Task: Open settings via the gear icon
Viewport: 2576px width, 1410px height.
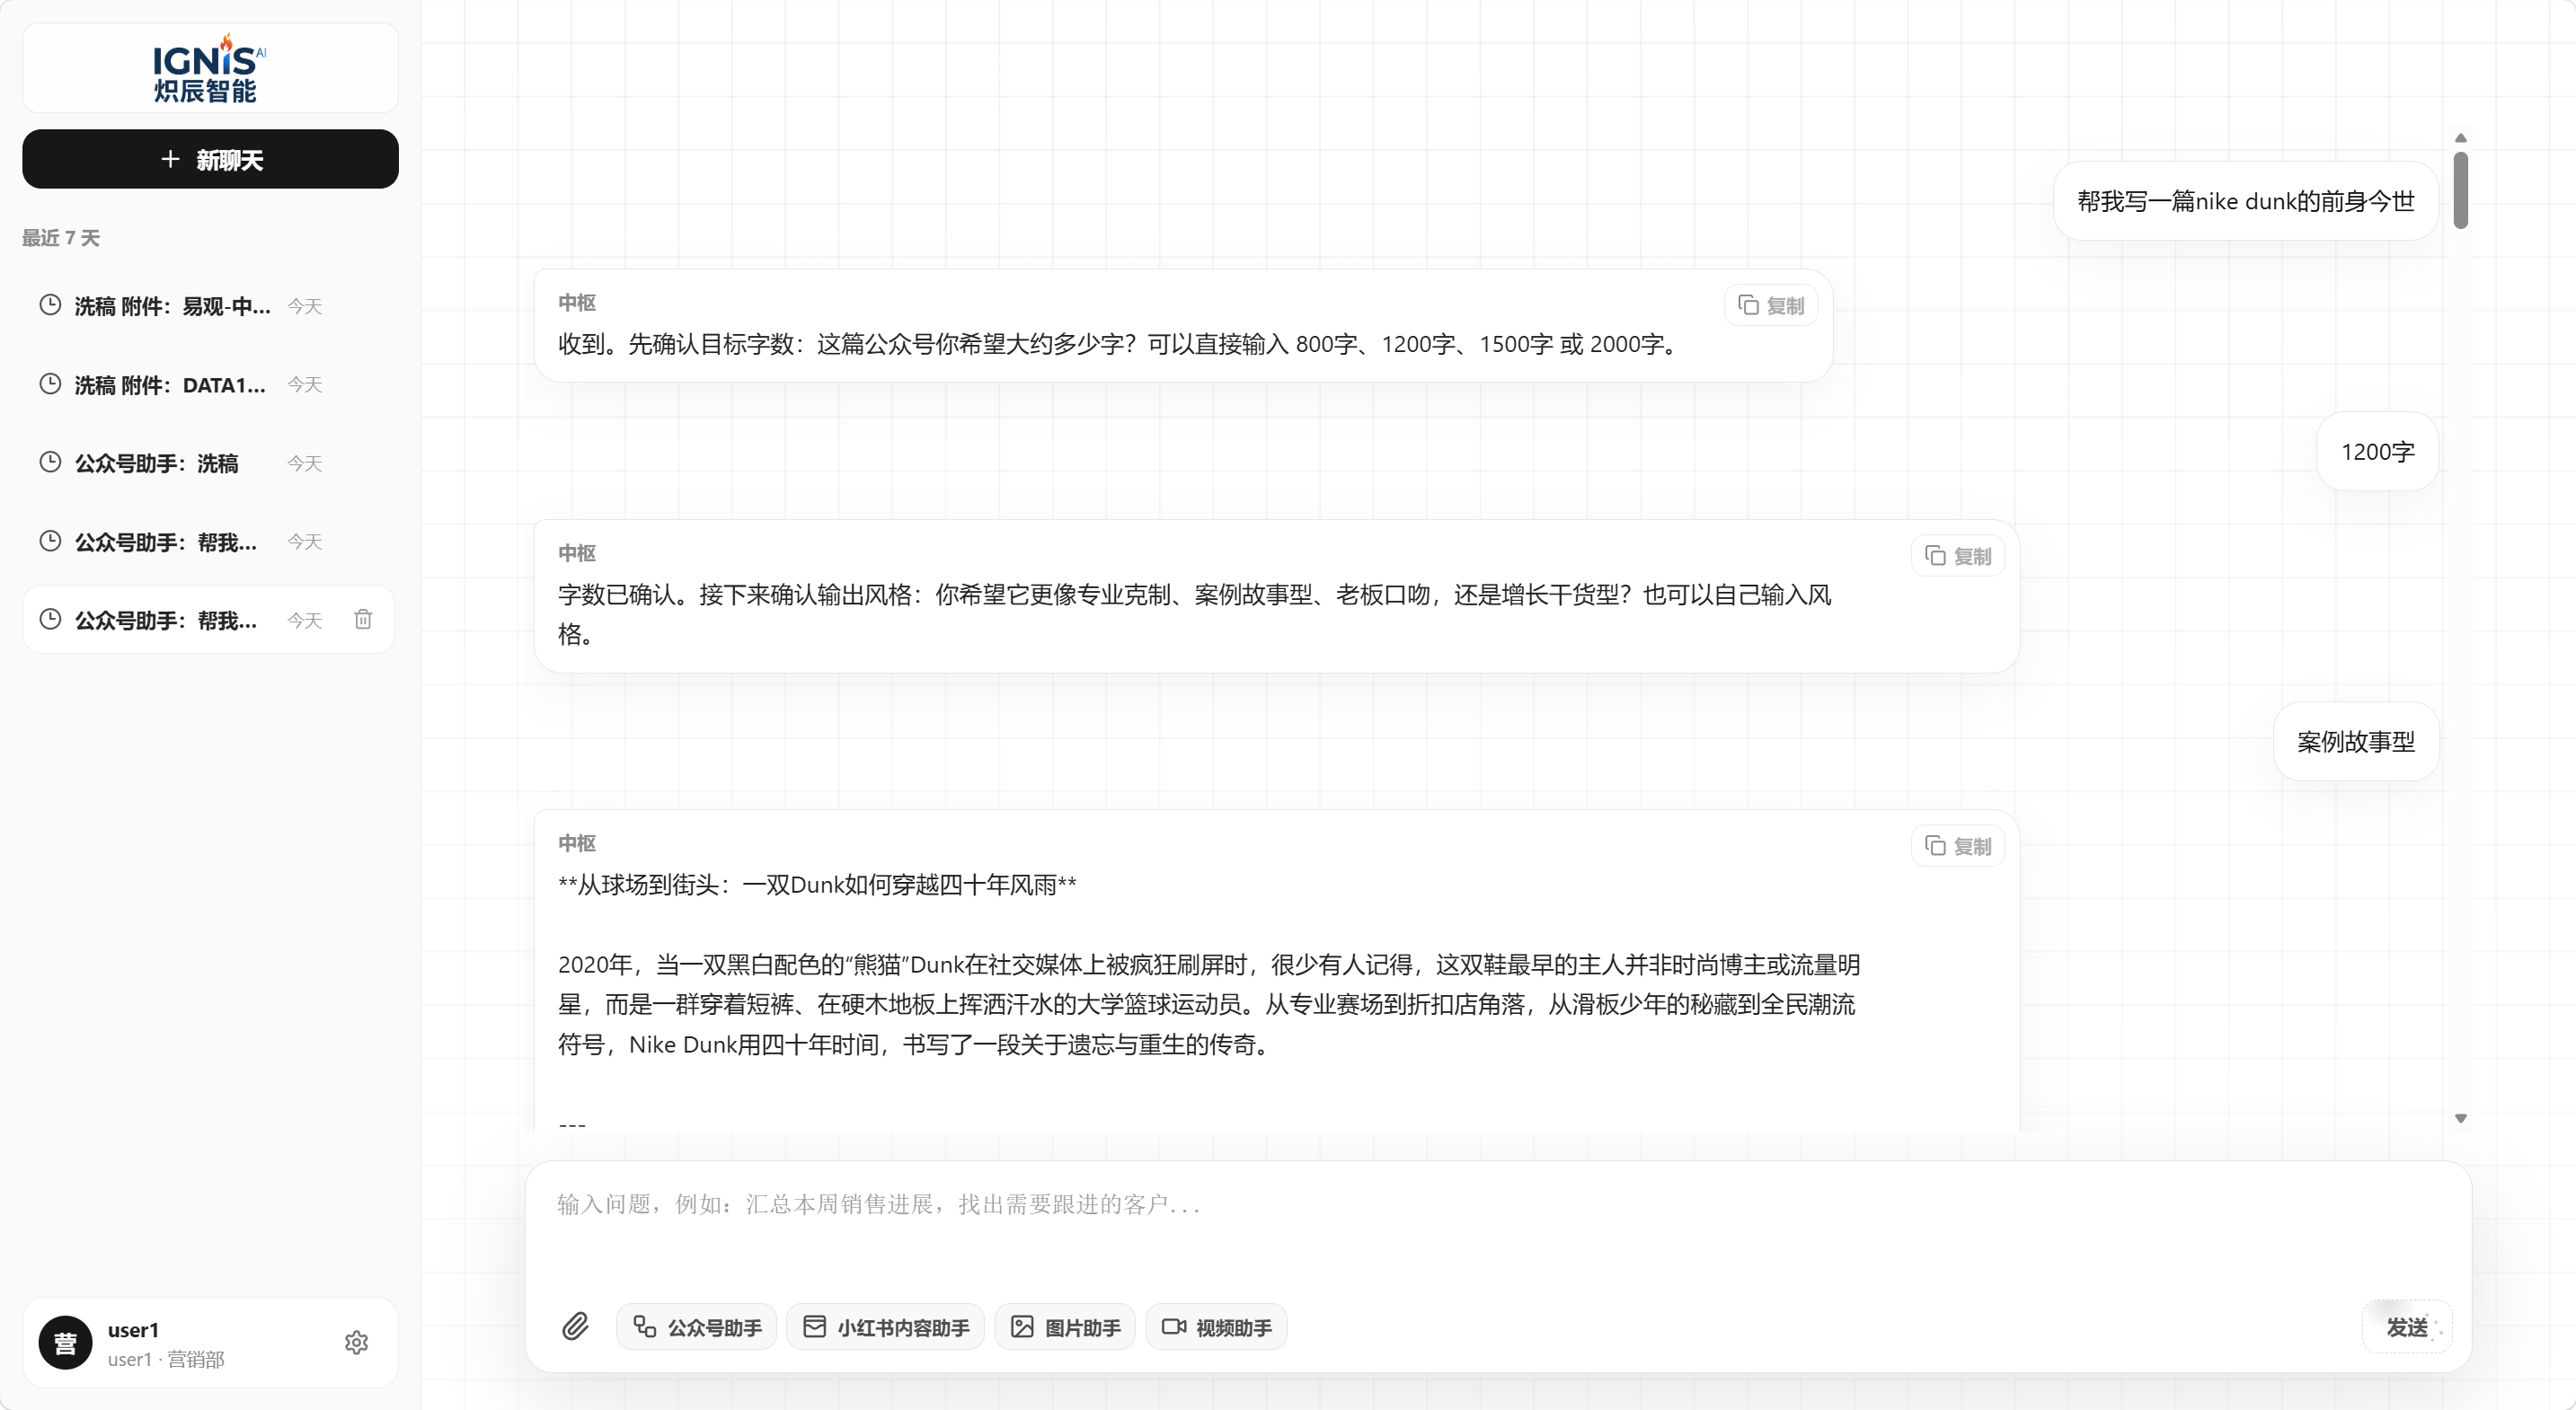Action: click(x=356, y=1342)
